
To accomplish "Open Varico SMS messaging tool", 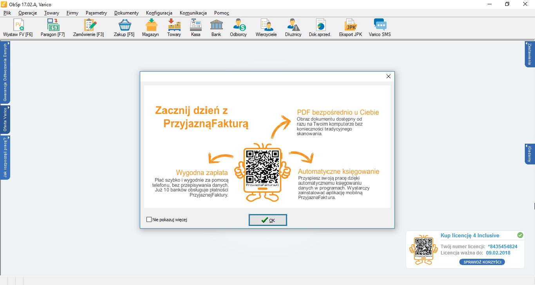I will (380, 28).
